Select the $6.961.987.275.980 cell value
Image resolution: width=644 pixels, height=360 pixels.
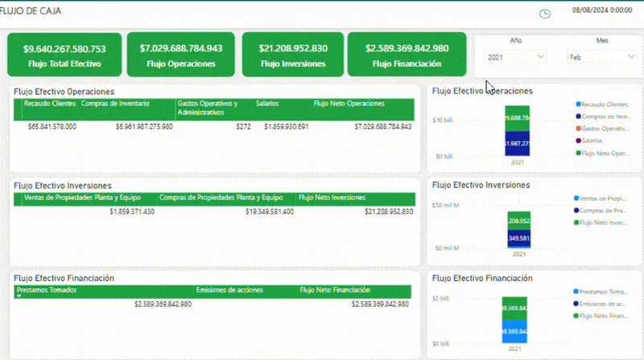[x=144, y=126]
